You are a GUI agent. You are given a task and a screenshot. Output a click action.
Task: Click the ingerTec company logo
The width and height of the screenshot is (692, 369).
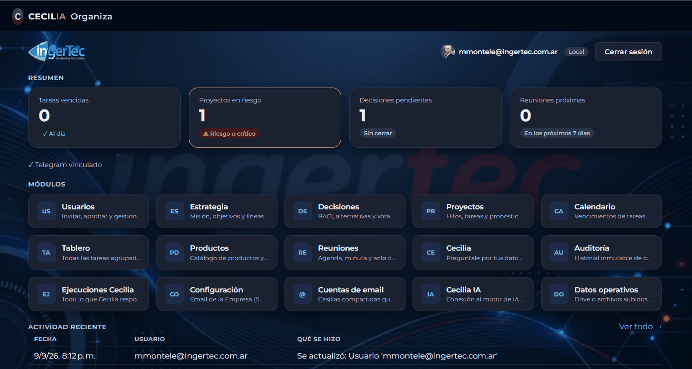[x=57, y=52]
